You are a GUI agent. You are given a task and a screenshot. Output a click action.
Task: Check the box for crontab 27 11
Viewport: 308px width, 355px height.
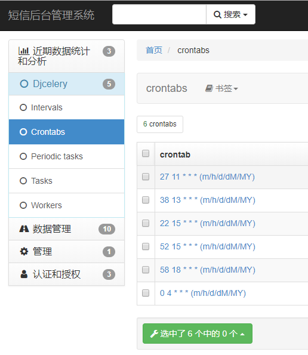[x=146, y=177]
